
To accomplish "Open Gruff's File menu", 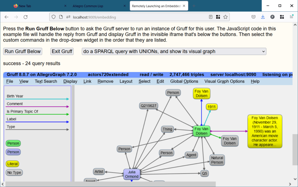I will 10,81.
